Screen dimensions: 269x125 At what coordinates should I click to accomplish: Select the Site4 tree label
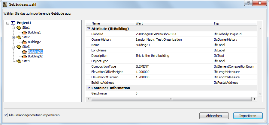26,61
